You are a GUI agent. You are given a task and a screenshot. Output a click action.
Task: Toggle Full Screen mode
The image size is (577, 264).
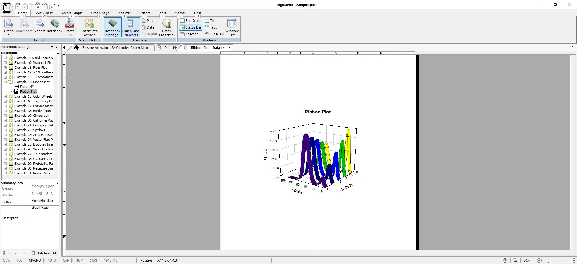point(191,21)
